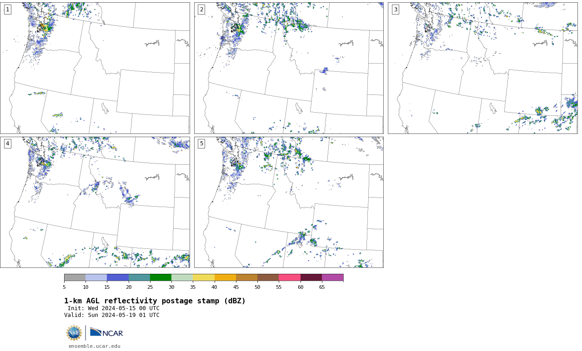
Task: Click the panel number label '5'
Action: (201, 143)
